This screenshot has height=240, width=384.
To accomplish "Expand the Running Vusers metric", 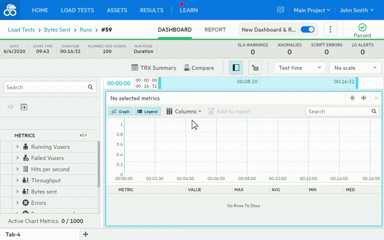I will point(17,147).
